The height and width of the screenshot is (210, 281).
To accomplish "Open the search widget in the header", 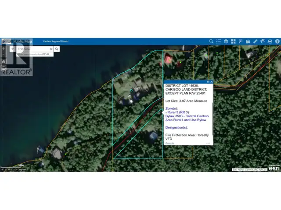I will [x=211, y=42].
